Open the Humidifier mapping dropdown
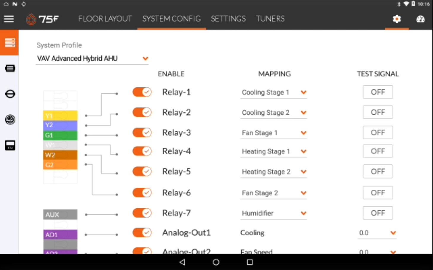The height and width of the screenshot is (270, 433). [x=274, y=213]
